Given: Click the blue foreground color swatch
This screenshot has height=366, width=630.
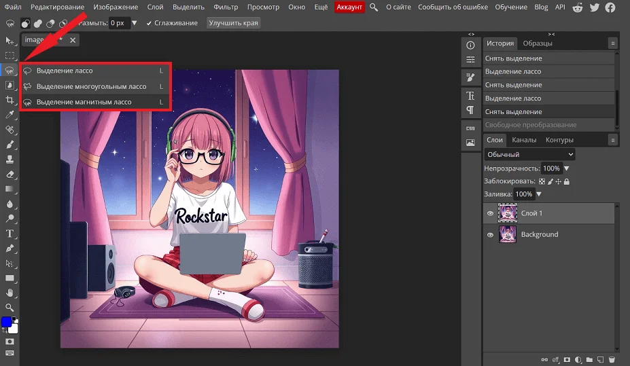Looking at the screenshot, I should (x=6, y=321).
